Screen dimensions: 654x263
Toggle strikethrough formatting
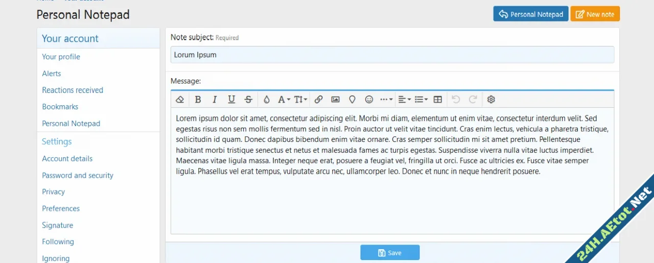[248, 100]
